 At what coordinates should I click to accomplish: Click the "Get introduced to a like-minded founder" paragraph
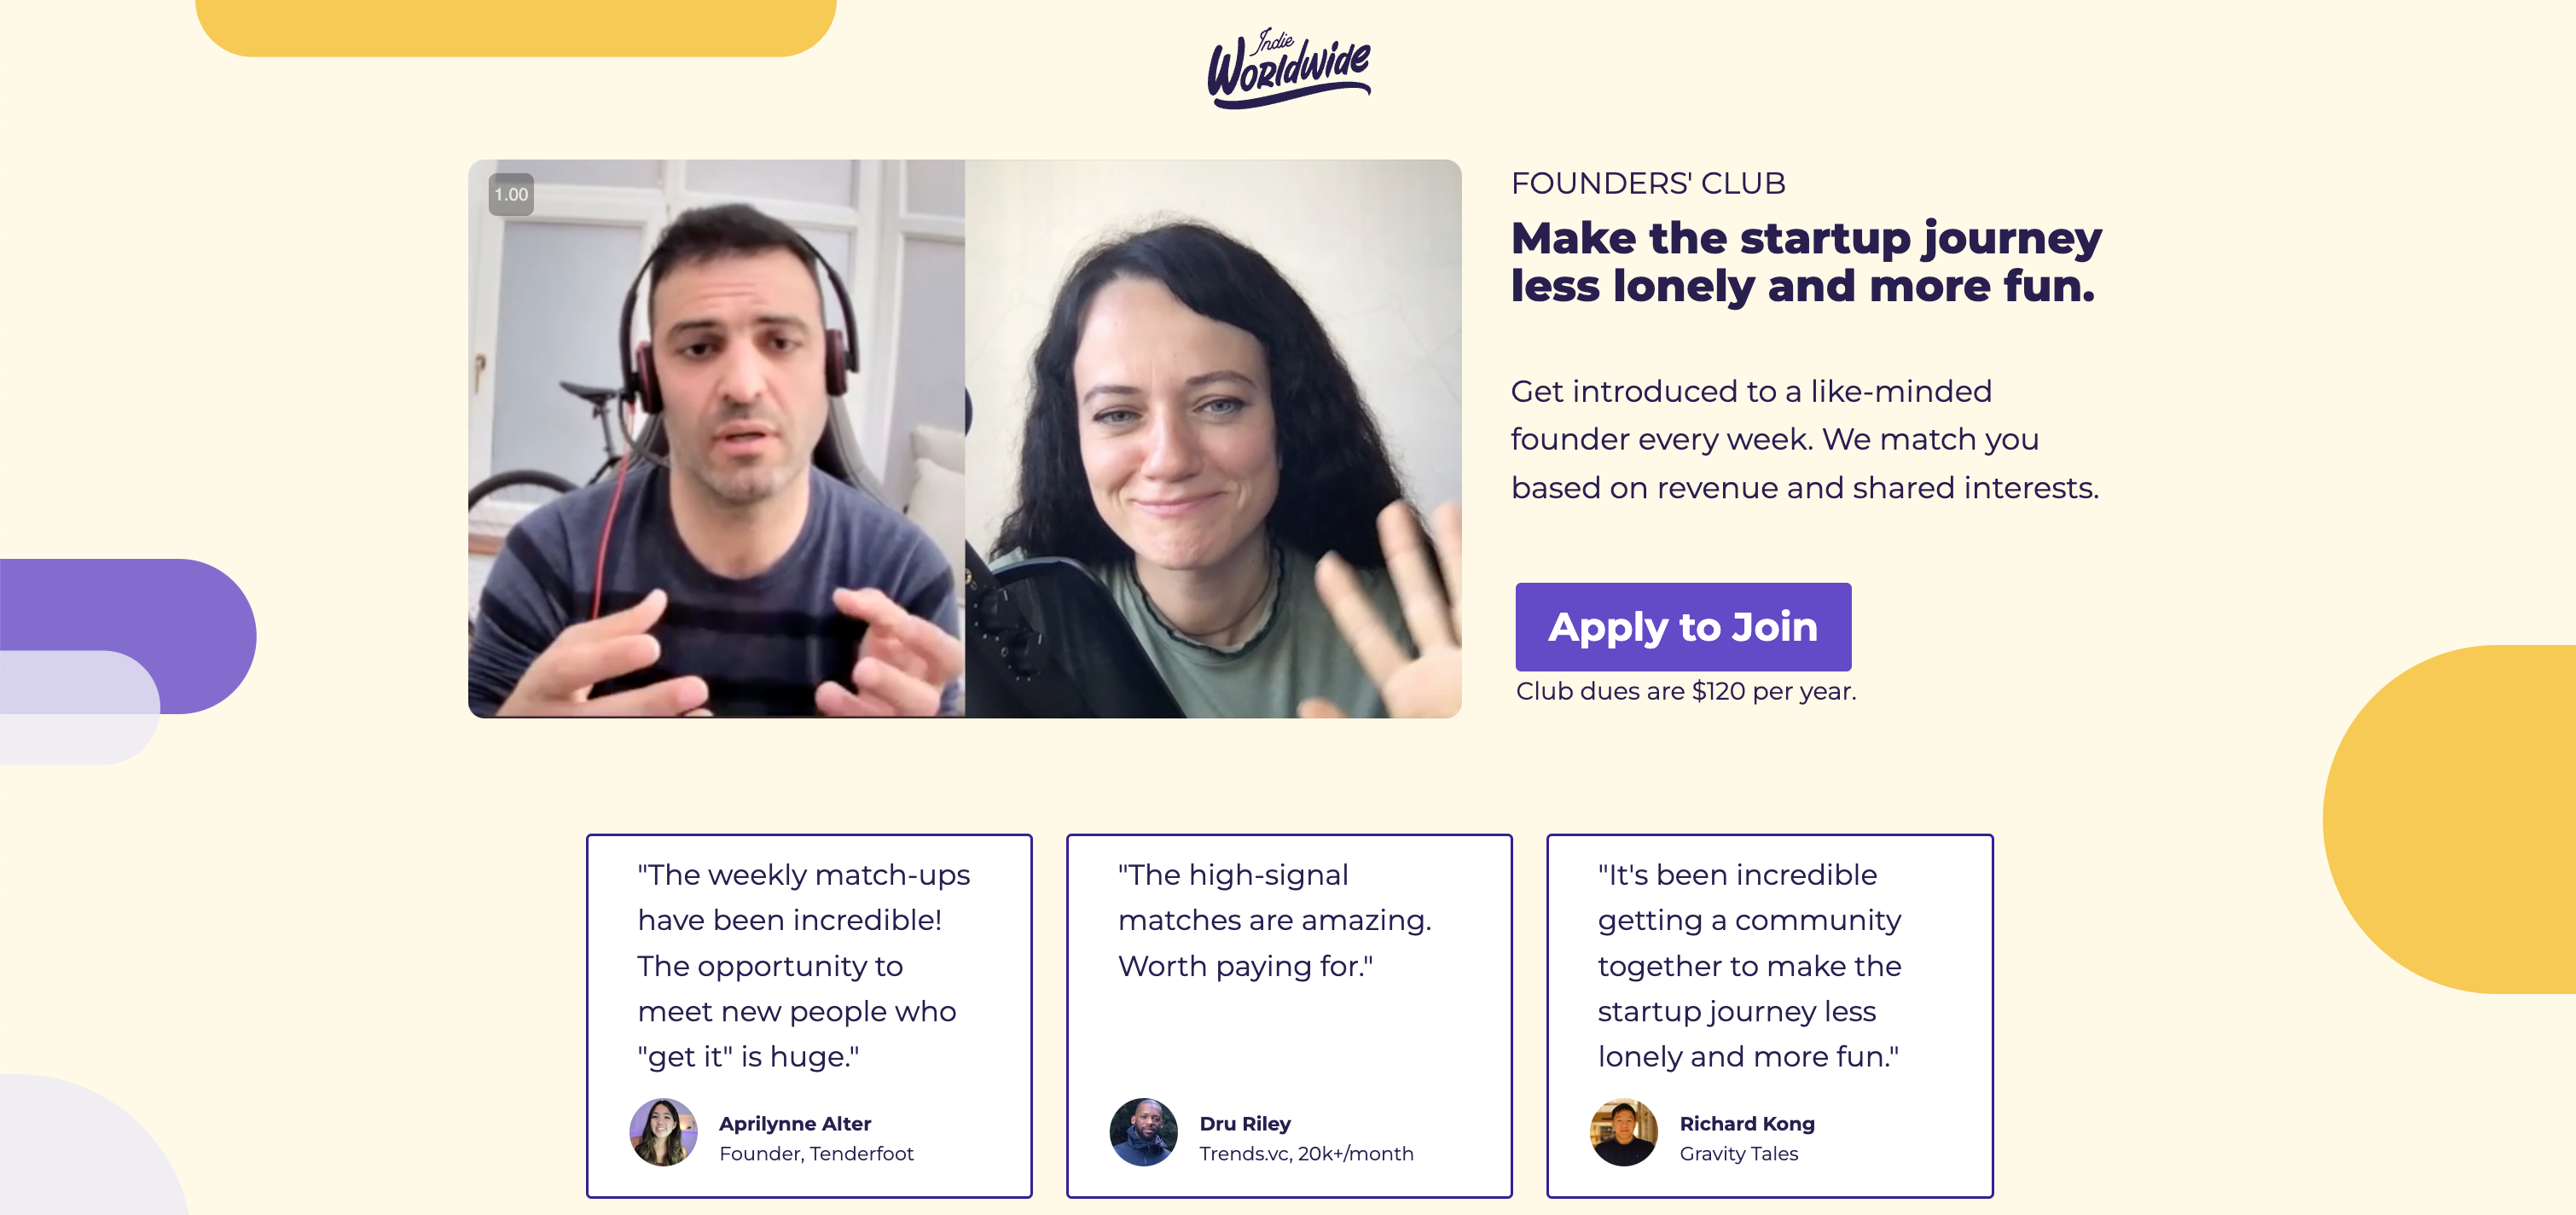click(x=1804, y=439)
